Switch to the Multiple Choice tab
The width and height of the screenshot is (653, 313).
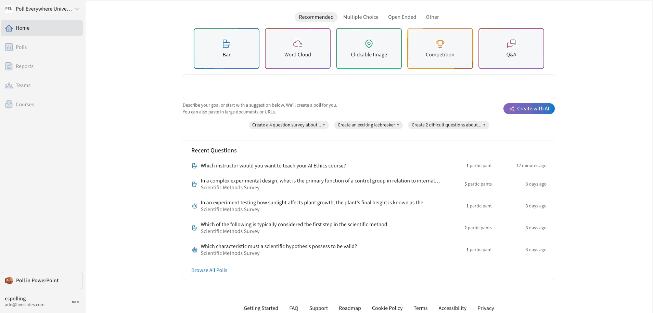pos(361,17)
